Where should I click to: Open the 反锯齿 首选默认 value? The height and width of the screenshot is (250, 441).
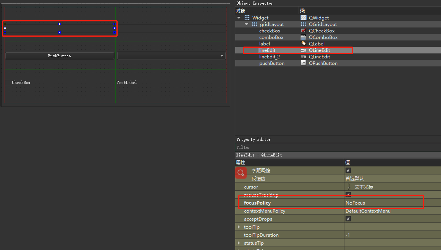[x=393, y=179]
